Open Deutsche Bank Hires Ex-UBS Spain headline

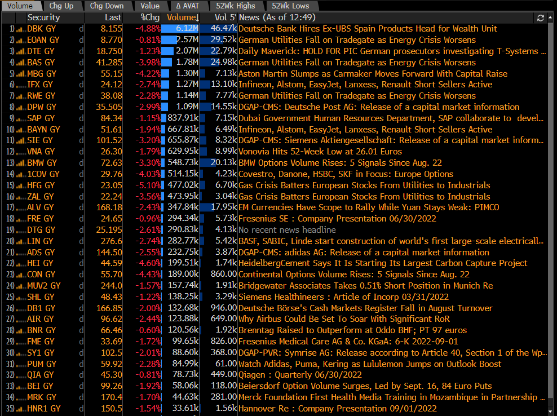368,29
